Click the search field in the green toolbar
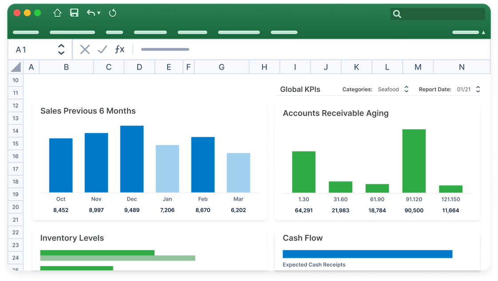Screen dimensions: 498x281 [x=438, y=14]
